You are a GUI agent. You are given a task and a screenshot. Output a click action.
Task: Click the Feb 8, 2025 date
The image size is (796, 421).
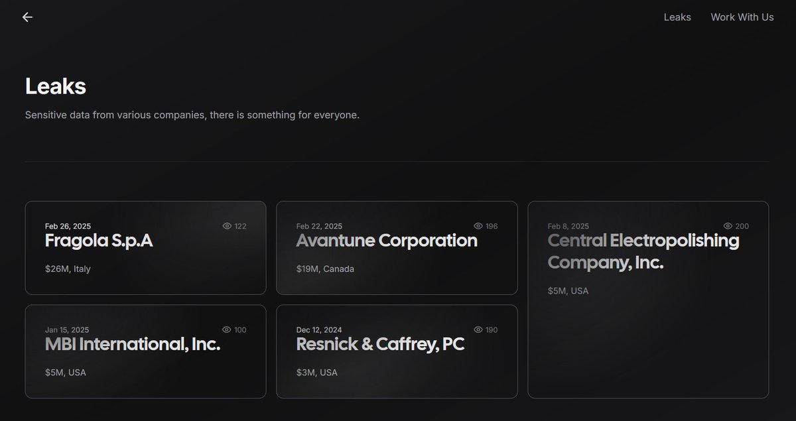pyautogui.click(x=568, y=226)
